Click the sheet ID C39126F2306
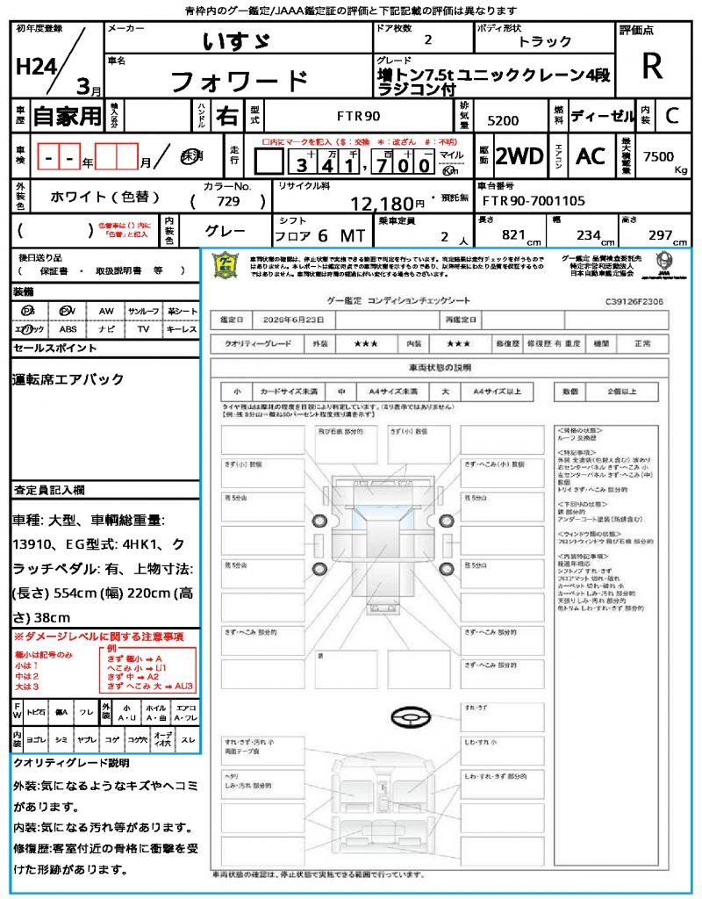 tap(634, 301)
